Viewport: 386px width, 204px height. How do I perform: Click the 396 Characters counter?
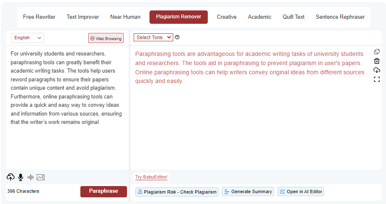[x=23, y=191]
